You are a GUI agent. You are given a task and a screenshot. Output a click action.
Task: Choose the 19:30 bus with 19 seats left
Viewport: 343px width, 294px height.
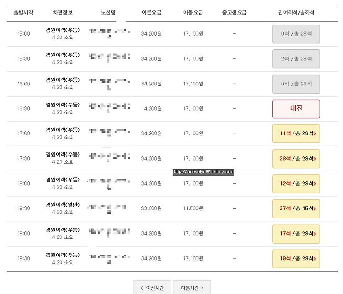[x=296, y=259]
